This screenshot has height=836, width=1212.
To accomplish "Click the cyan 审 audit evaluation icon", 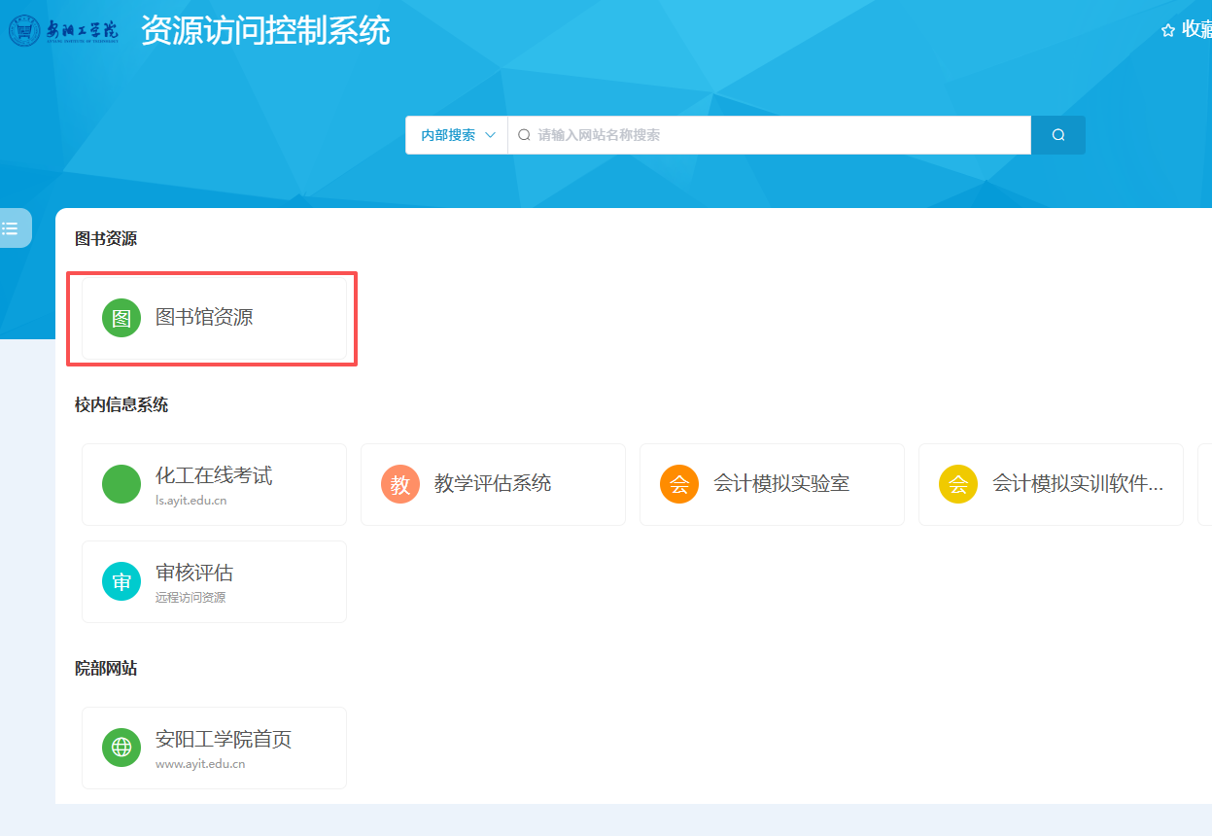I will click(121, 581).
